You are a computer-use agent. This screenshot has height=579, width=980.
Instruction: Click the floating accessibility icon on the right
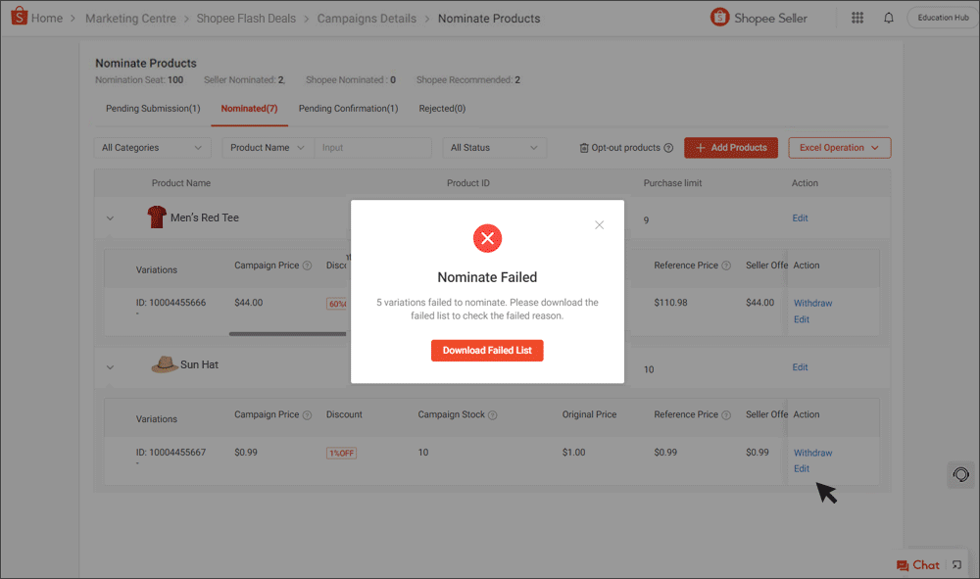[x=960, y=474]
